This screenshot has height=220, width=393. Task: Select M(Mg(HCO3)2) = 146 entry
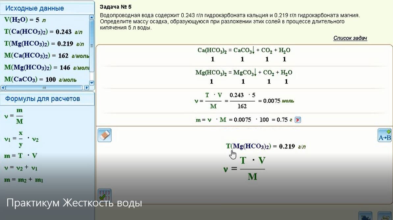(x=47, y=68)
